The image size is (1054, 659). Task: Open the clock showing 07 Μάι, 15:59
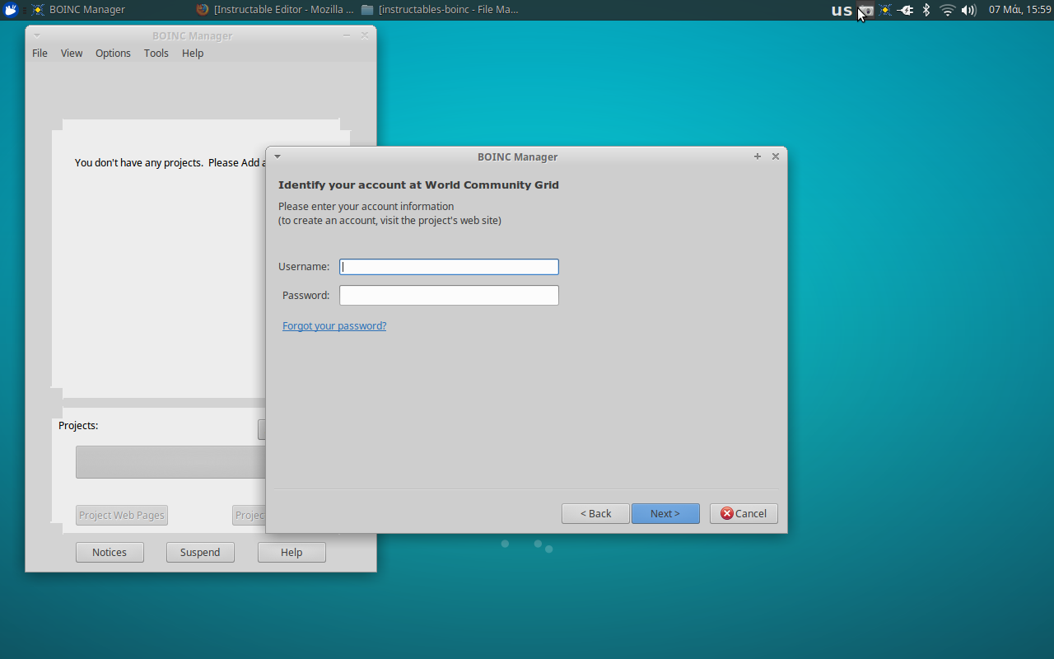[x=1019, y=10]
